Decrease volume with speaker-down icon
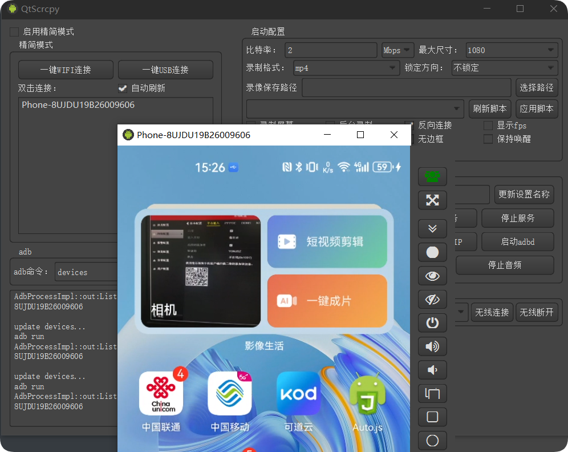Image resolution: width=568 pixels, height=452 pixels. click(432, 369)
